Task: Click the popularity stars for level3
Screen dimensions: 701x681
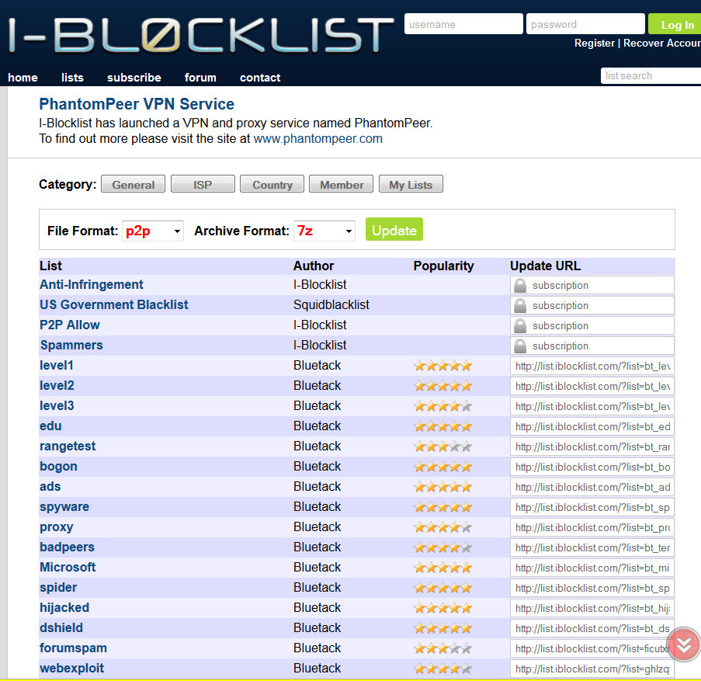Action: [442, 406]
